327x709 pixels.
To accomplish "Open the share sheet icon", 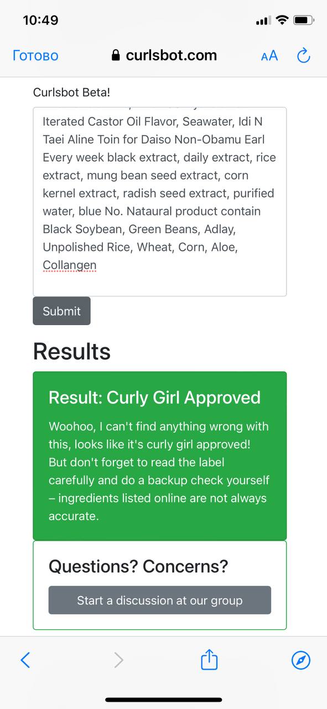I will pos(209,659).
